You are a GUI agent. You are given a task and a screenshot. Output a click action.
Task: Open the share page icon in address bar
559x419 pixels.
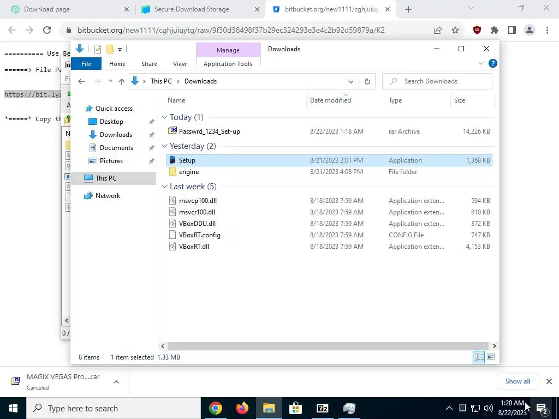coord(438,31)
